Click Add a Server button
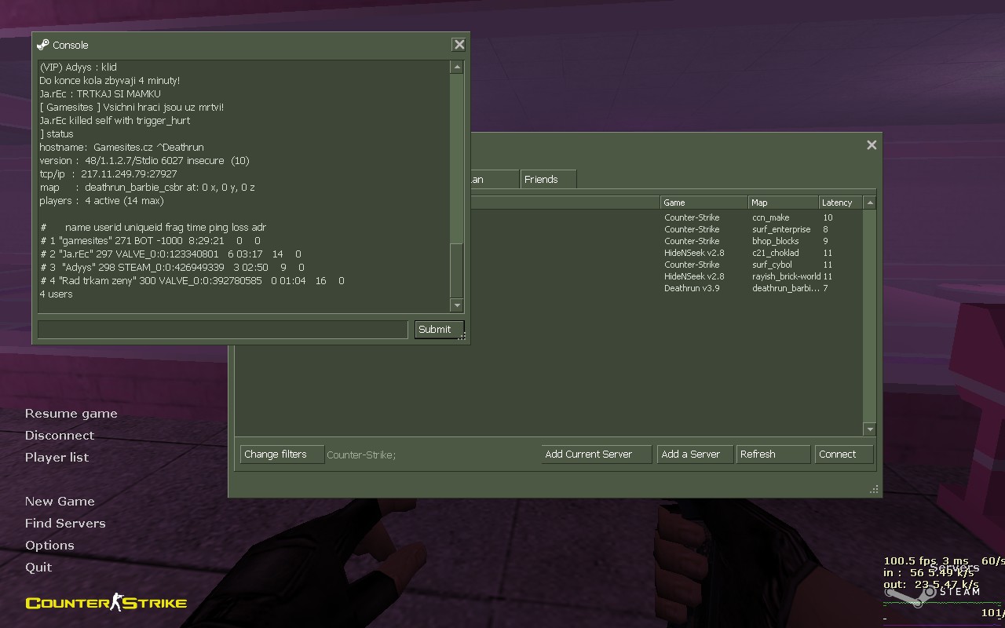Viewport: 1005px width, 628px height. [695, 455]
